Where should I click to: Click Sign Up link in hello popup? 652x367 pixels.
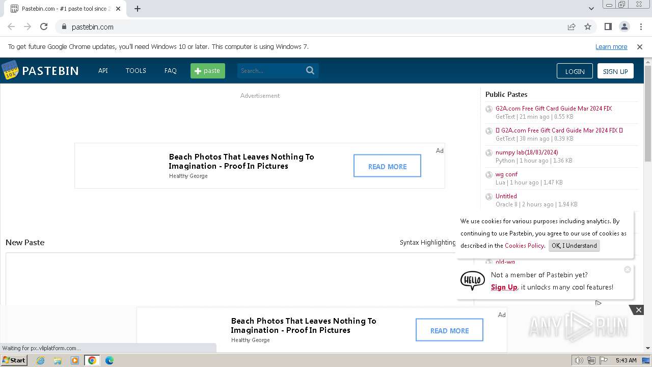click(x=504, y=287)
